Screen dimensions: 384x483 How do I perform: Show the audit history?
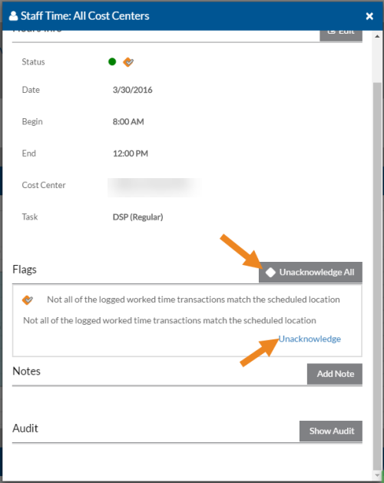tap(331, 431)
